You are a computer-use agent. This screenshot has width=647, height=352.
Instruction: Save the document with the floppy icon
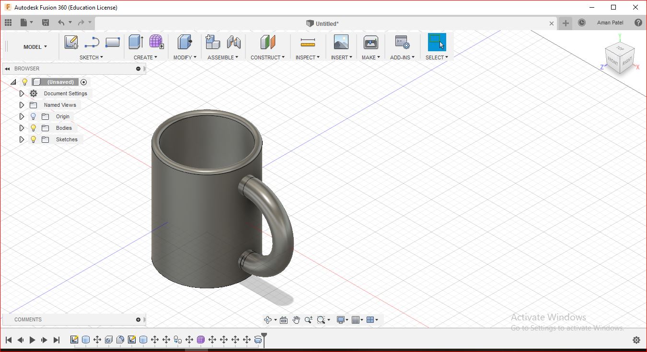coord(46,23)
